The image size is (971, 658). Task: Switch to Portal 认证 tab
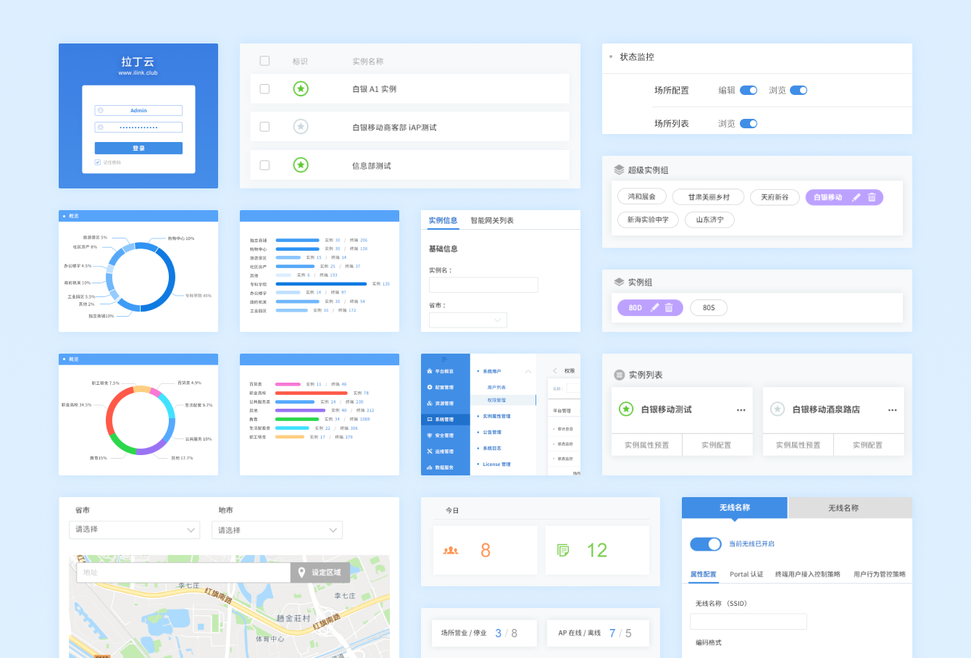[746, 574]
